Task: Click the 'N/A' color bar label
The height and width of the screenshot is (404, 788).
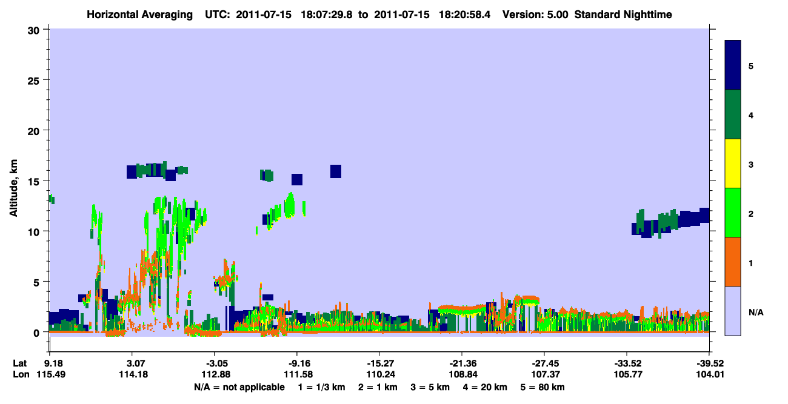Action: [756, 312]
